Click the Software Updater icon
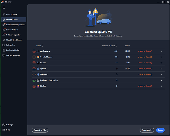The image size is (170, 136). pos(4,35)
